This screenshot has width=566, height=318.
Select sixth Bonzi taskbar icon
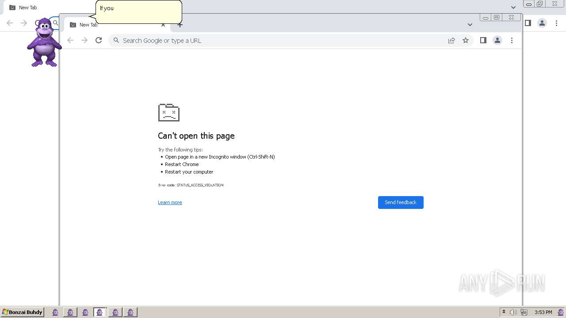point(130,312)
